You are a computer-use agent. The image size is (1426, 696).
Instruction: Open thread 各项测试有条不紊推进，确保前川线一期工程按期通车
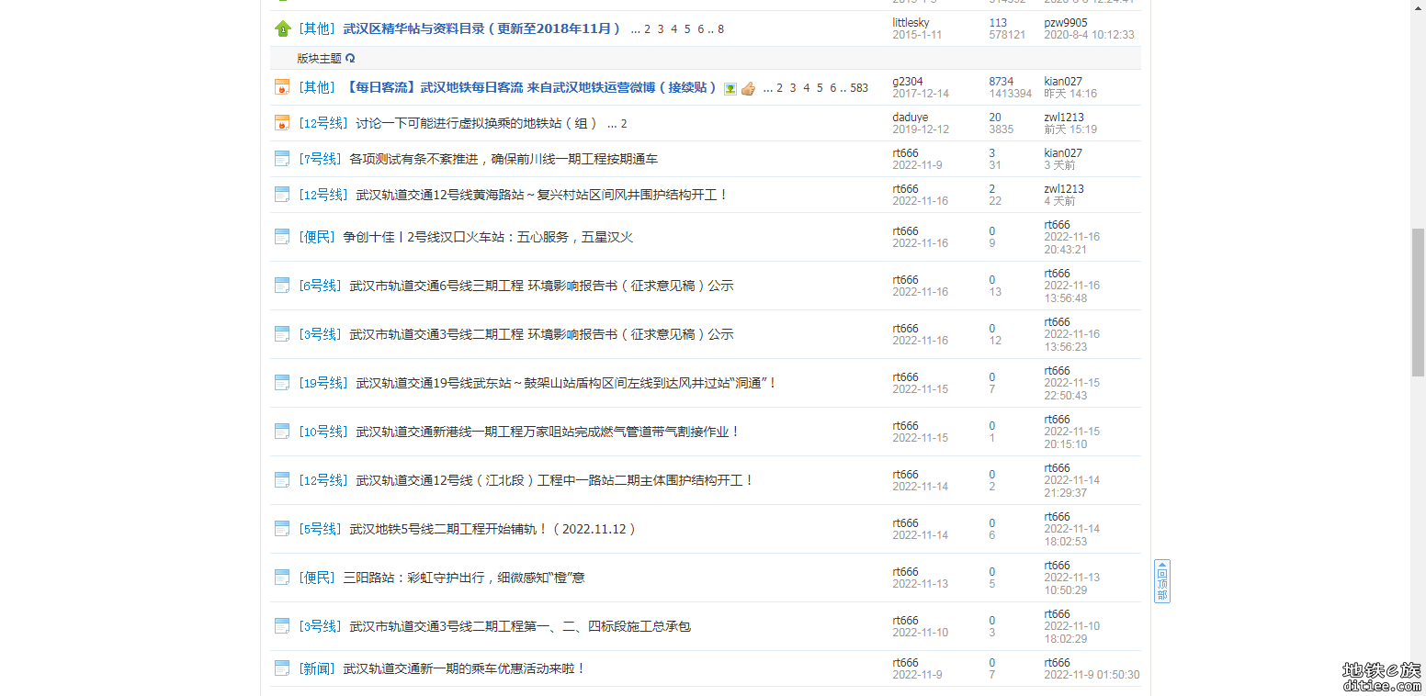click(504, 160)
